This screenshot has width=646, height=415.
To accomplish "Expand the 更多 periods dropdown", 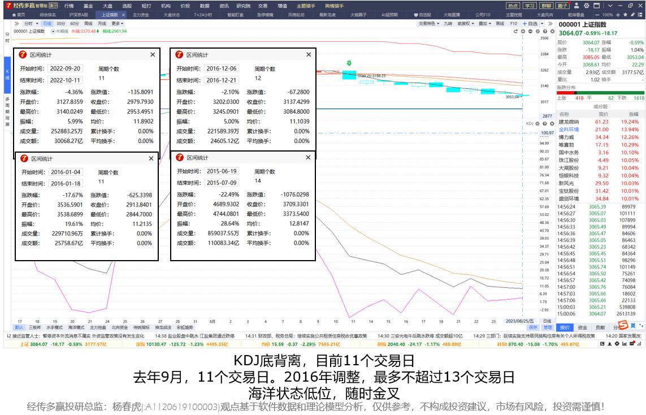I will tap(118, 24).
